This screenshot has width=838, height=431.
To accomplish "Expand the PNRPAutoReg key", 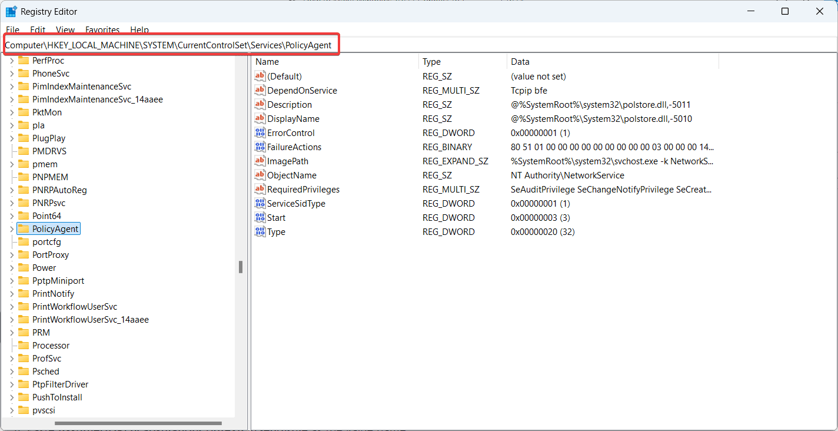I will (x=11, y=190).
